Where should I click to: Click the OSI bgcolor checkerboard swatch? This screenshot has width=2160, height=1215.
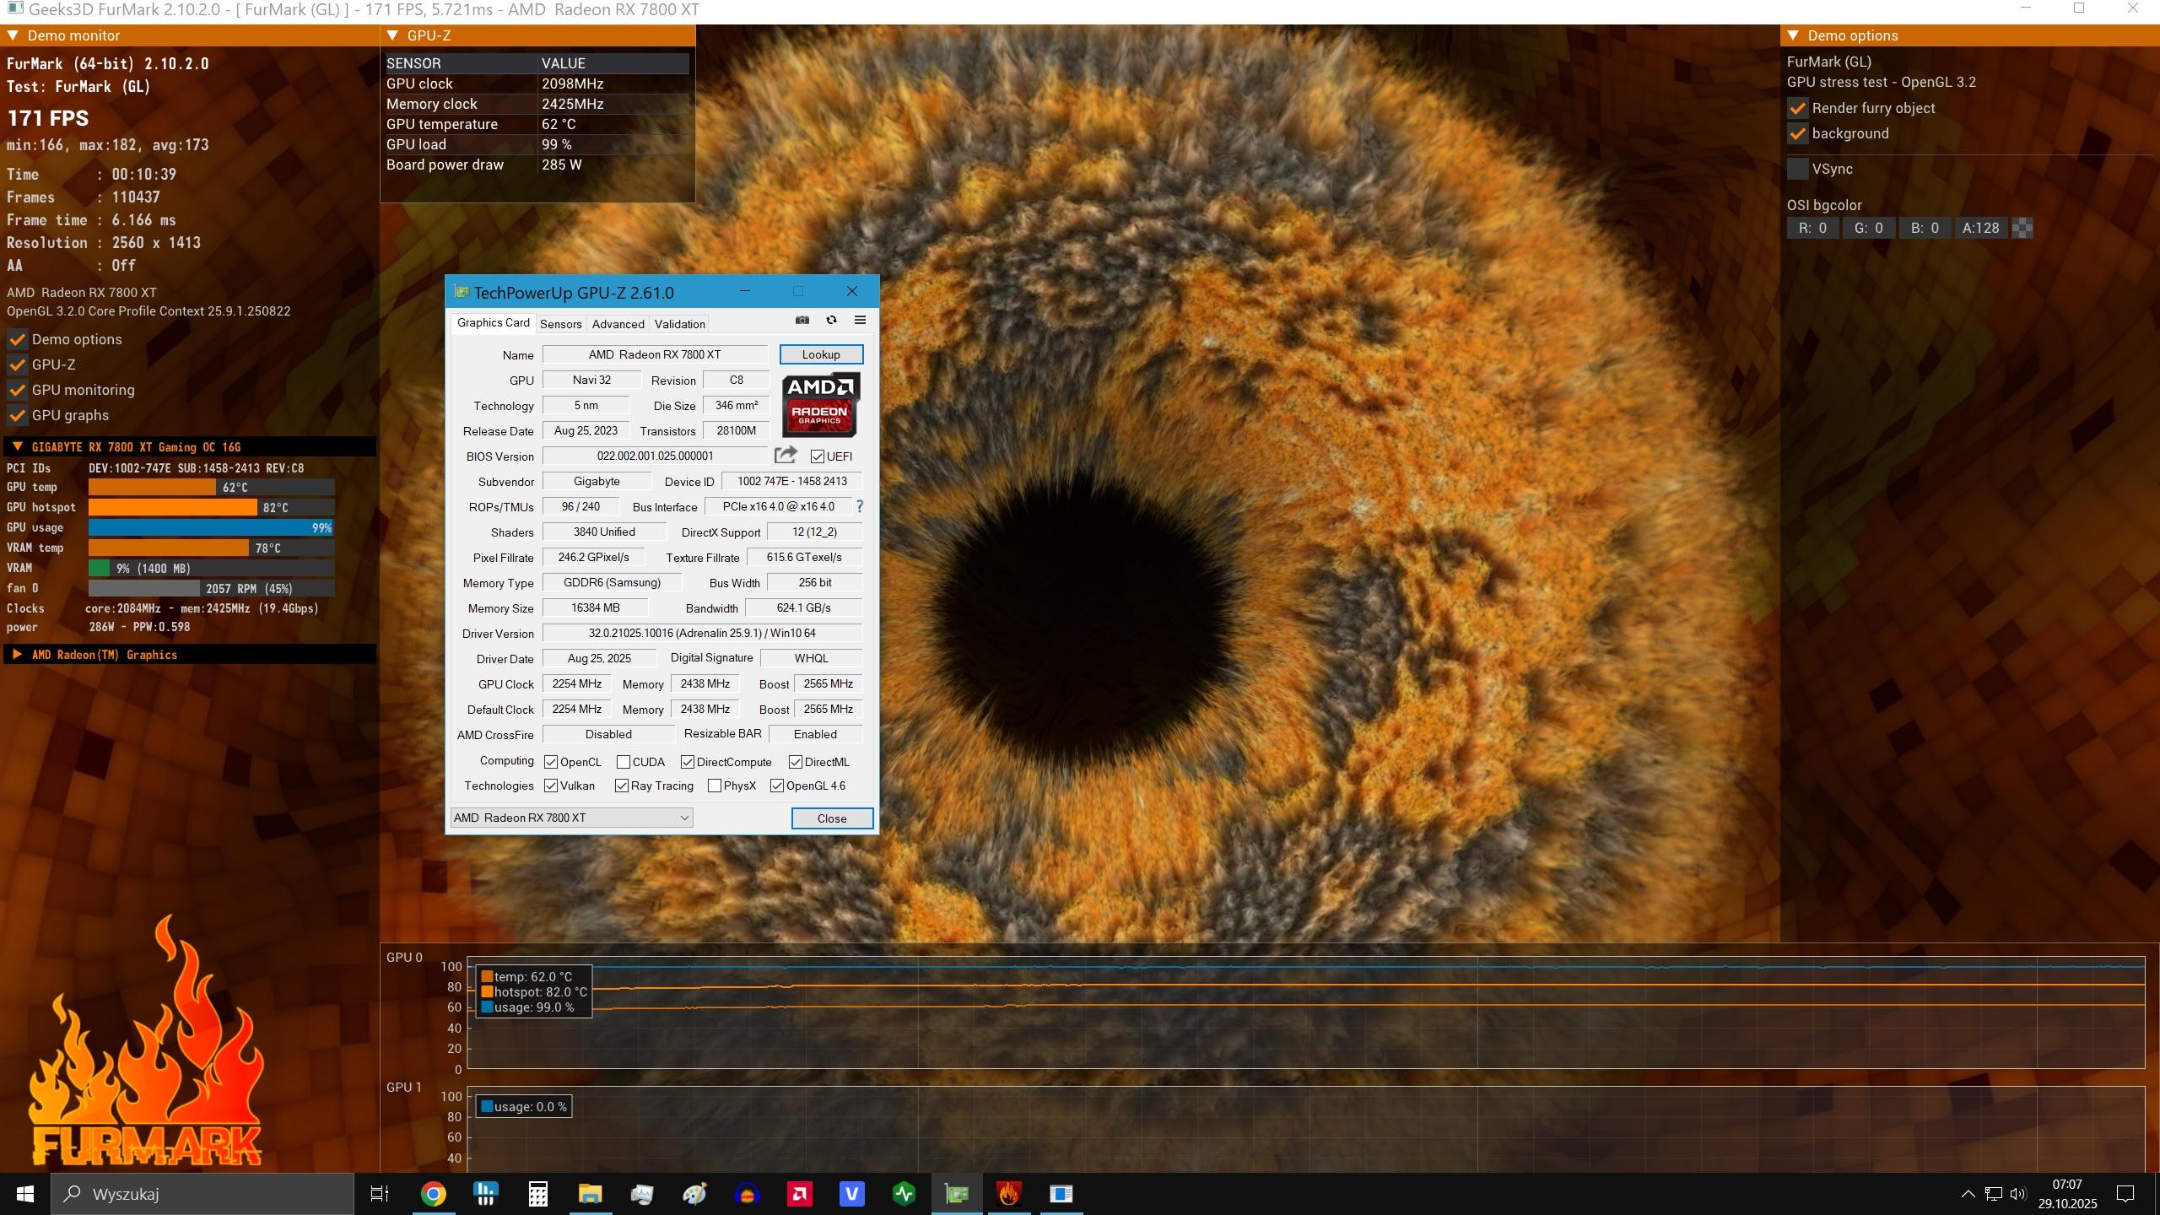[x=2022, y=228]
